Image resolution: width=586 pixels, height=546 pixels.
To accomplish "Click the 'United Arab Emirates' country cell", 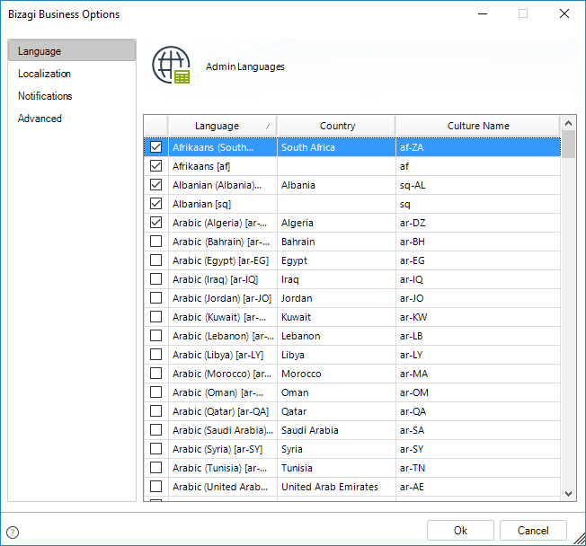I will [x=336, y=487].
